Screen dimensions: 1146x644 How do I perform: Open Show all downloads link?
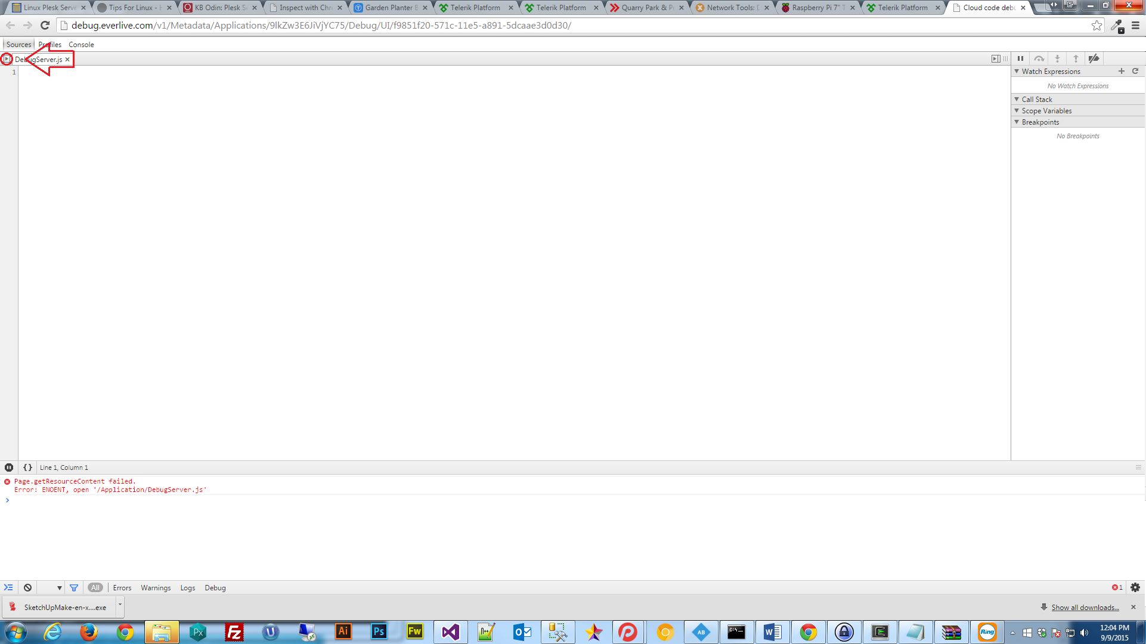point(1085,608)
